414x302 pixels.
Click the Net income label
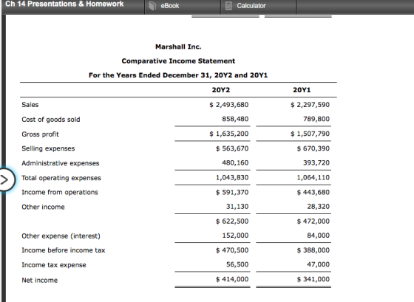pos(40,281)
